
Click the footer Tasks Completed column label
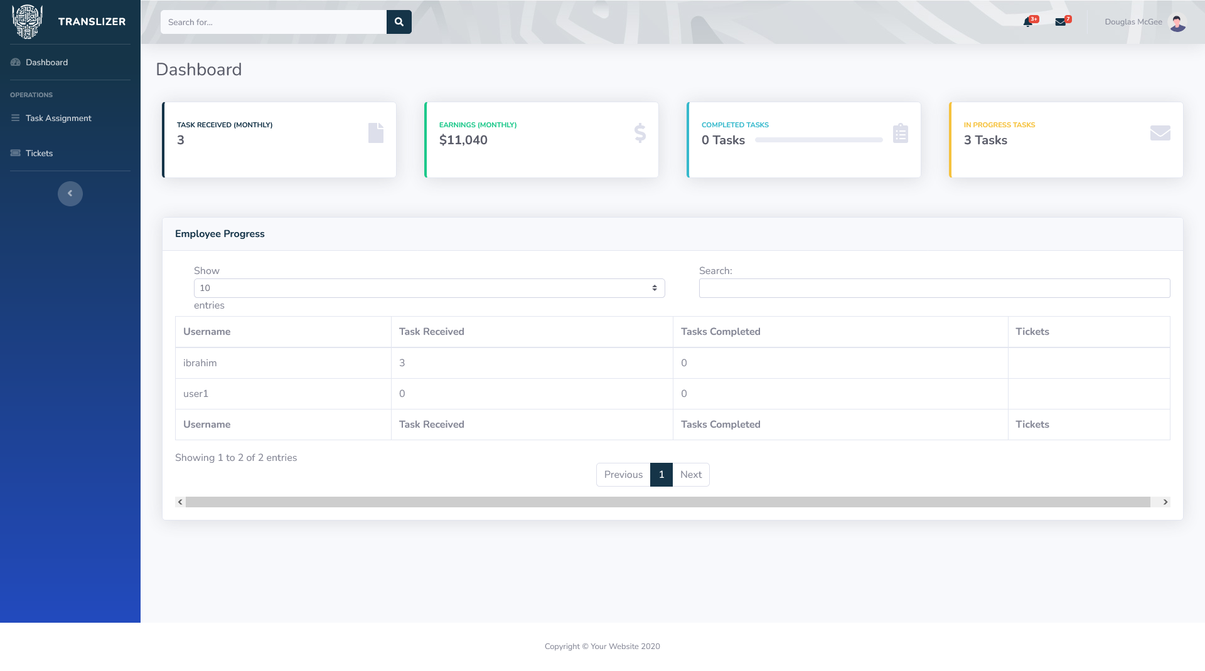[x=720, y=425]
